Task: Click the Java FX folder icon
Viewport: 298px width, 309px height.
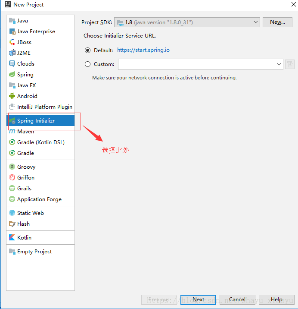Action: 12,85
